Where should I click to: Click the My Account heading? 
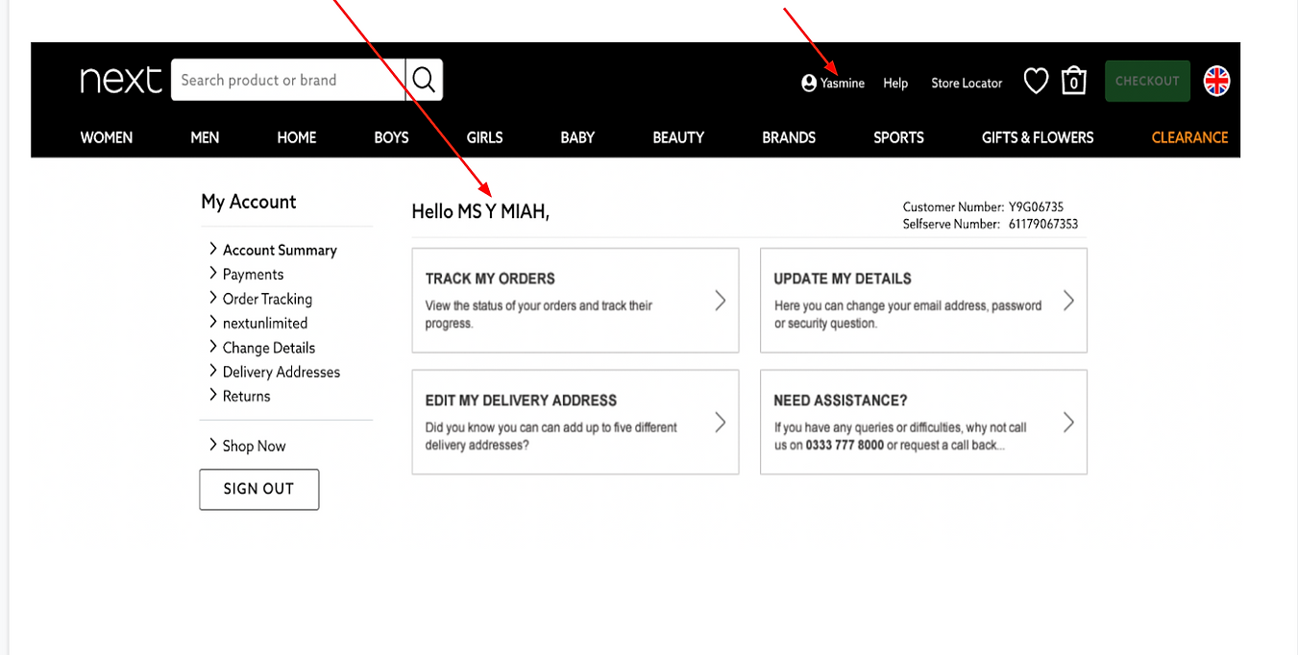pyautogui.click(x=249, y=202)
